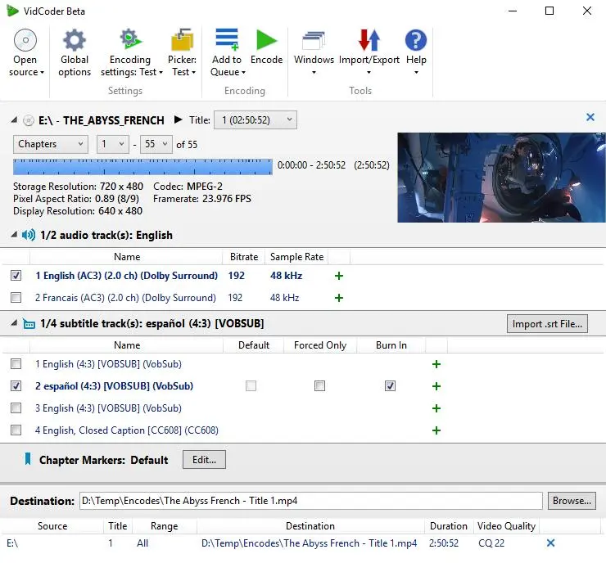Start encoding with the green Encode icon

point(267,40)
